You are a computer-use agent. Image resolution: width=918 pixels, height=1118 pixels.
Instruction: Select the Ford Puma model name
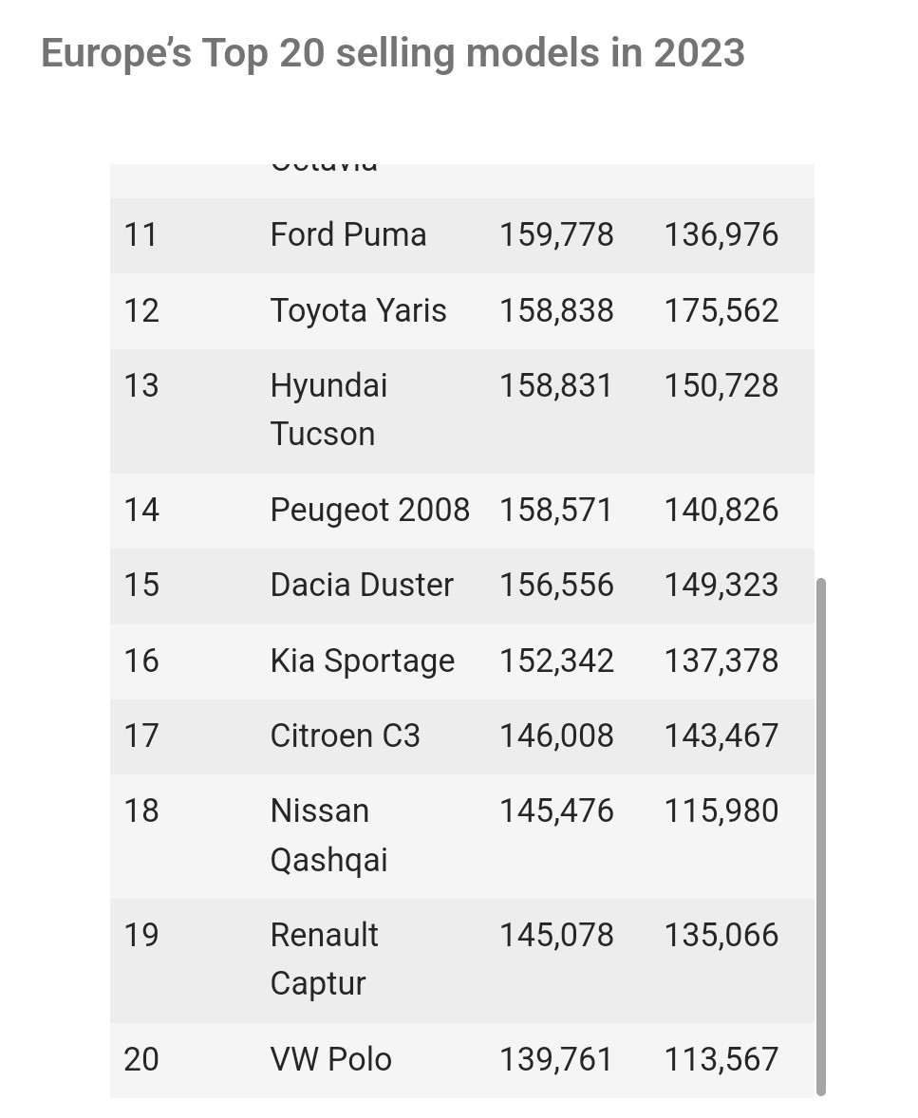coord(348,234)
